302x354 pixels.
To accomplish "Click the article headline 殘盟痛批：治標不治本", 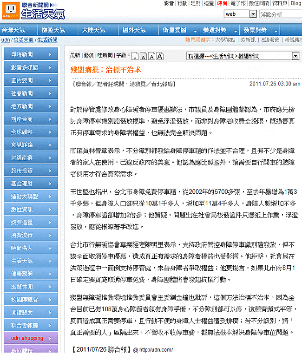I will pos(105,70).
